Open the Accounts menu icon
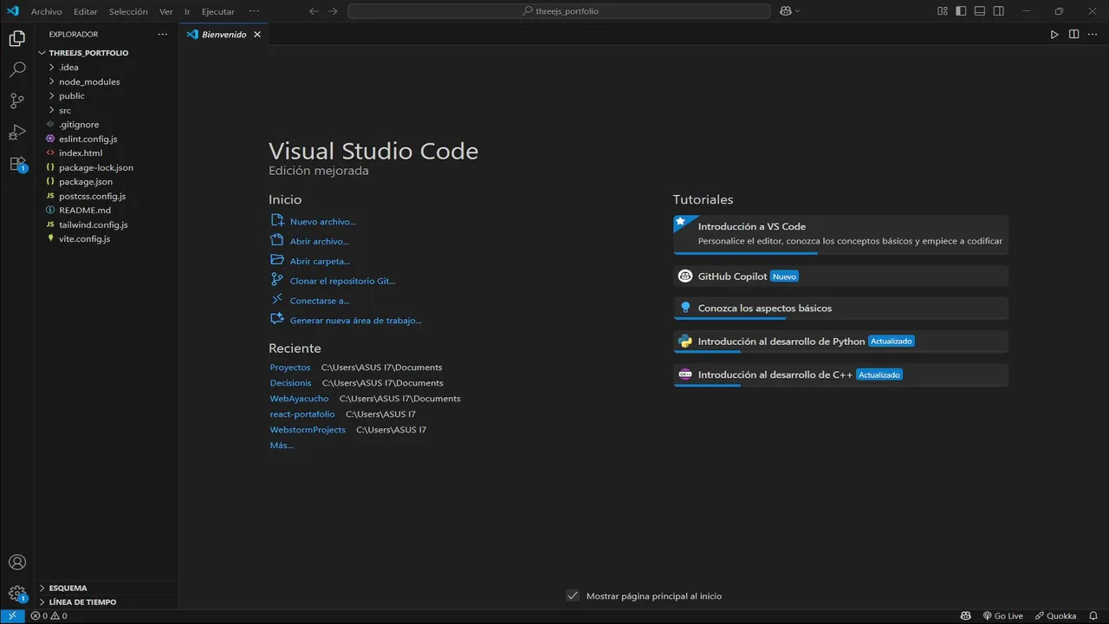1109x624 pixels. tap(16, 562)
